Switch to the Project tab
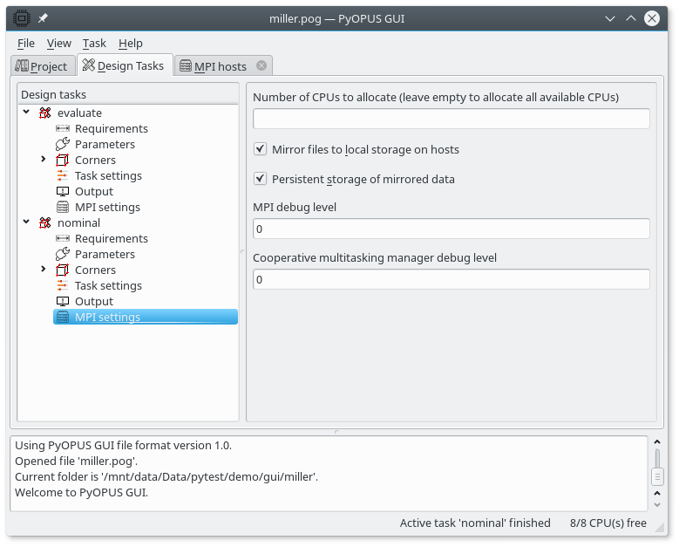Viewport: 679px width, 547px height. (x=41, y=66)
